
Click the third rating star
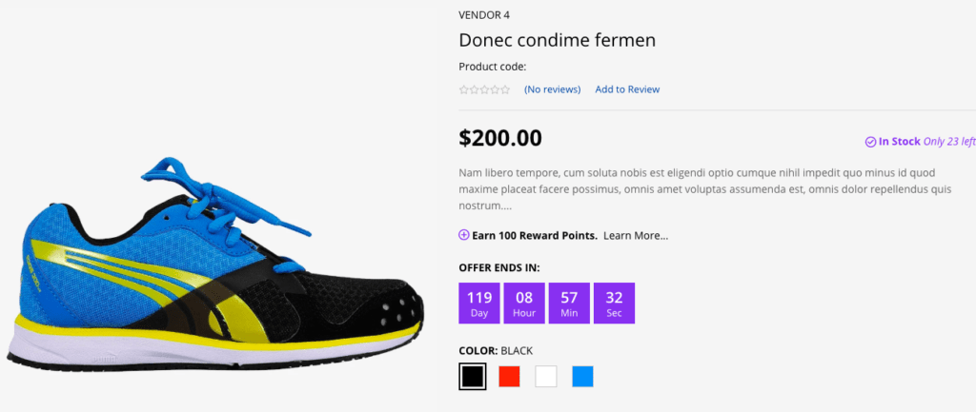tap(485, 89)
